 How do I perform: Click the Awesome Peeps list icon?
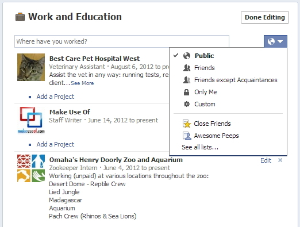(187, 136)
